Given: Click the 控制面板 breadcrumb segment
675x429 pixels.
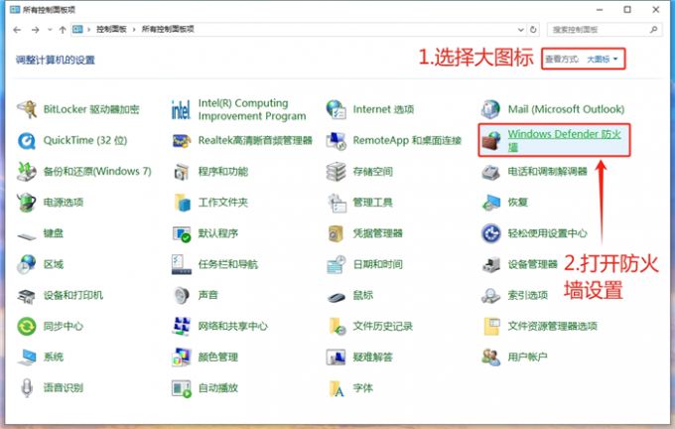Looking at the screenshot, I should pyautogui.click(x=111, y=29).
